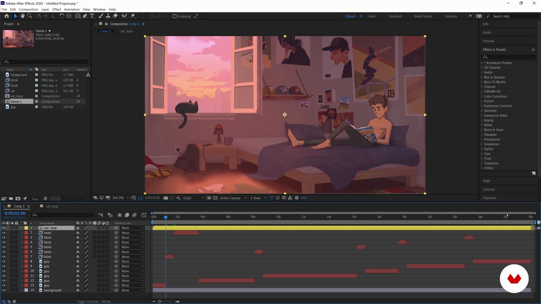Toggle the Snapping checkbox

point(175,16)
